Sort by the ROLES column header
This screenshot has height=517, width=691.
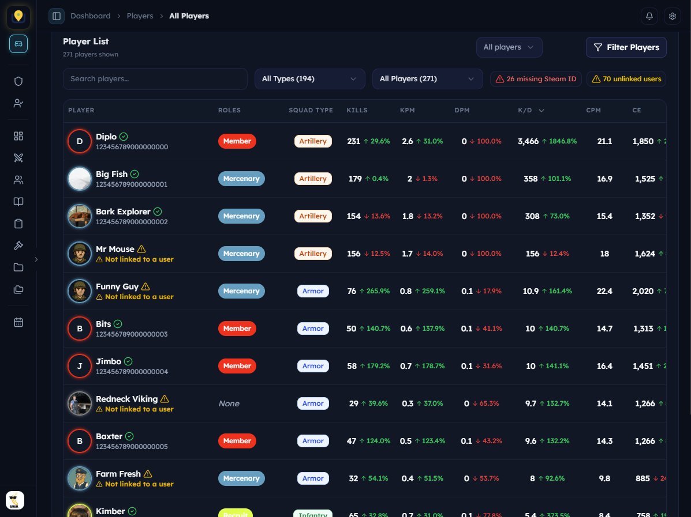(229, 111)
